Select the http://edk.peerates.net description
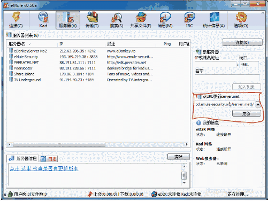Image resolution: width=268 pixels, height=201 pixels. pyautogui.click(x=127, y=63)
